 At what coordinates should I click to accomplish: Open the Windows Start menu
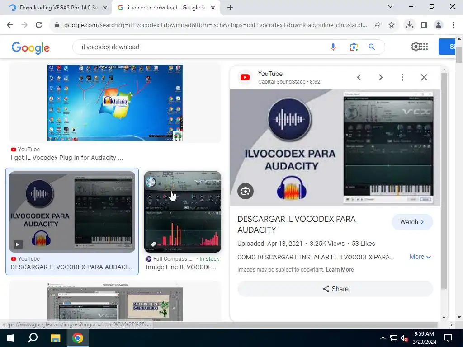[11, 338]
